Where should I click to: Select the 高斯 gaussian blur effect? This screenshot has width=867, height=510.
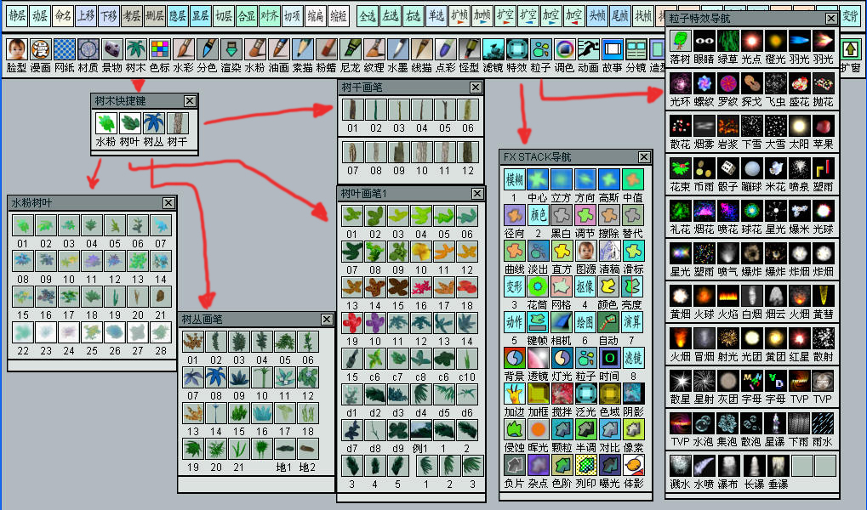point(609,179)
